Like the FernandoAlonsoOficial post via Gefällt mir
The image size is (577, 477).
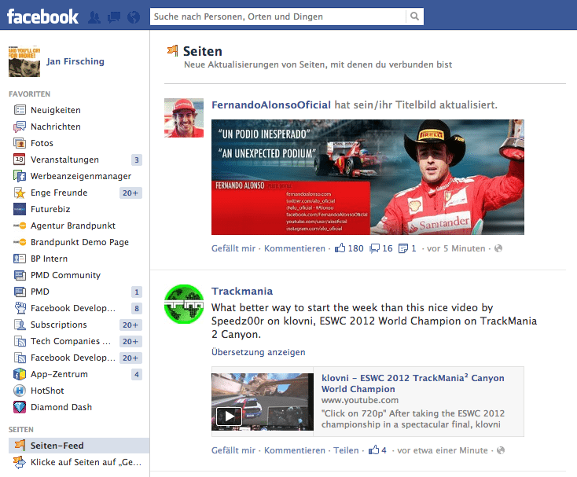(233, 248)
